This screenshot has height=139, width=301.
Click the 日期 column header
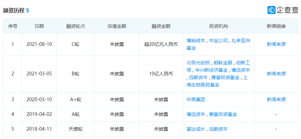point(39,26)
